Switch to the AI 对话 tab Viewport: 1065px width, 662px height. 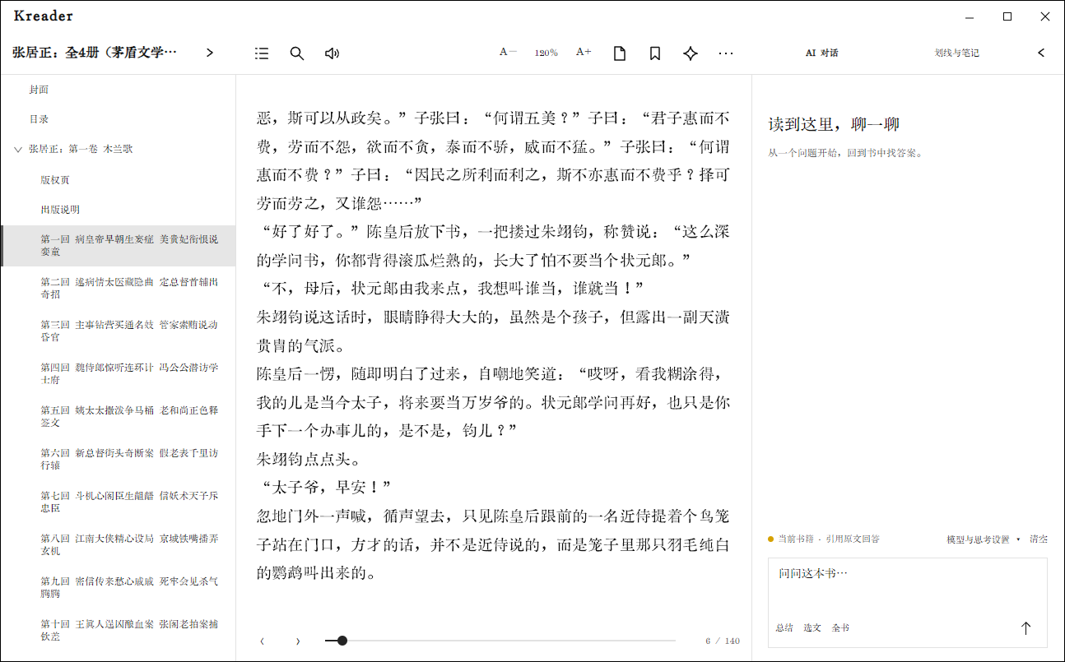pos(821,53)
